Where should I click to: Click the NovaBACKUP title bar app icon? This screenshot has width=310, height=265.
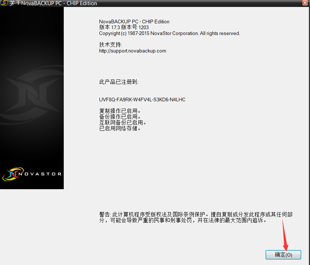4,3
